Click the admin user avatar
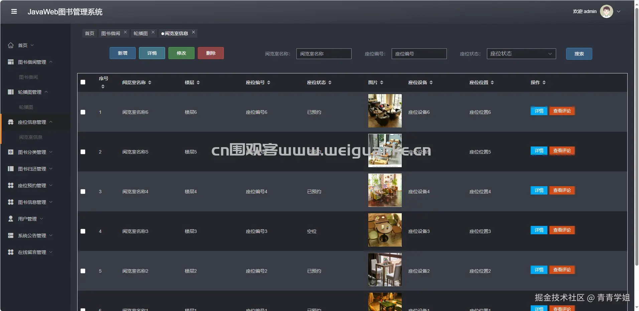Viewport: 639px width, 311px height. coord(606,11)
